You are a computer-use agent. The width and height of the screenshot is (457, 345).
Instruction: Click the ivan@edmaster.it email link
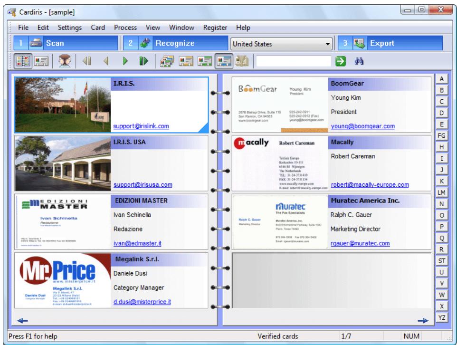(x=137, y=243)
